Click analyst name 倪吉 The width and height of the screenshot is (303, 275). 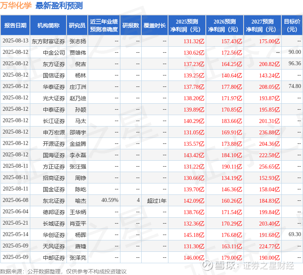[81, 64]
